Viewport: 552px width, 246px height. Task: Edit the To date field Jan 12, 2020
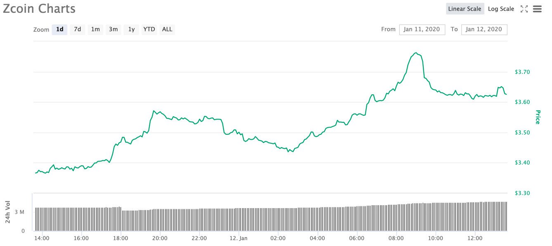[x=484, y=29]
